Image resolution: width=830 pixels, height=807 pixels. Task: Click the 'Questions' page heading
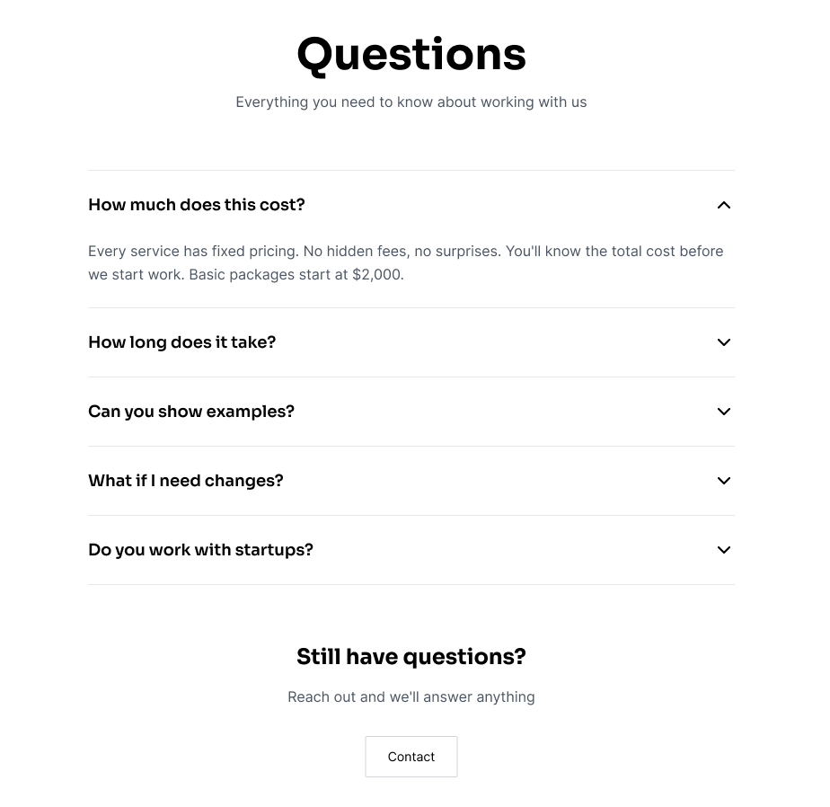[x=411, y=54]
